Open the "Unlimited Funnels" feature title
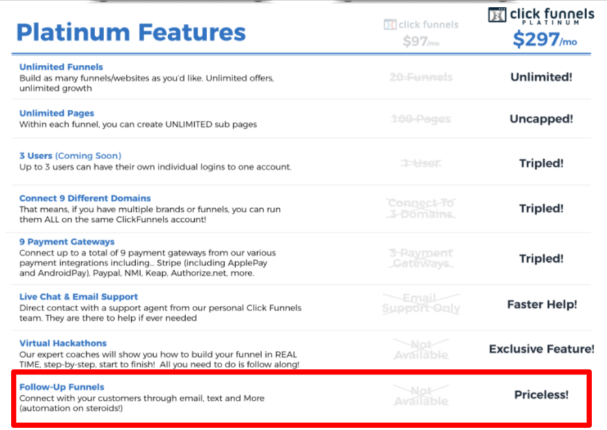This screenshot has width=607, height=430. (x=61, y=67)
